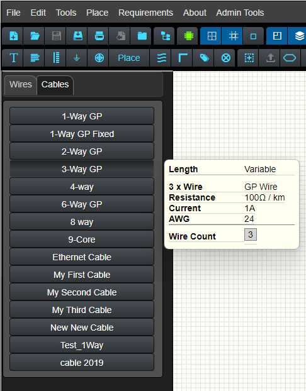Open the Tools menu

click(x=66, y=13)
